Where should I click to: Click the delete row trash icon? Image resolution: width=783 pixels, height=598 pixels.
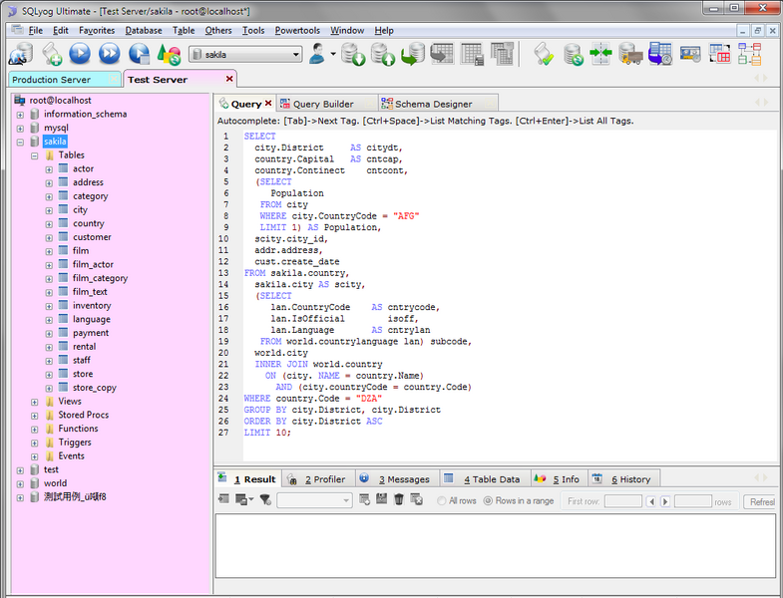(x=399, y=500)
